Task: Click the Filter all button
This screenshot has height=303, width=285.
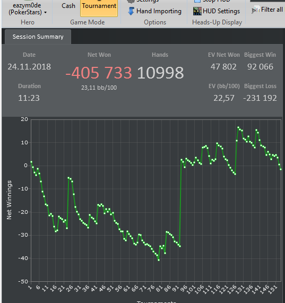Action: click(x=267, y=10)
